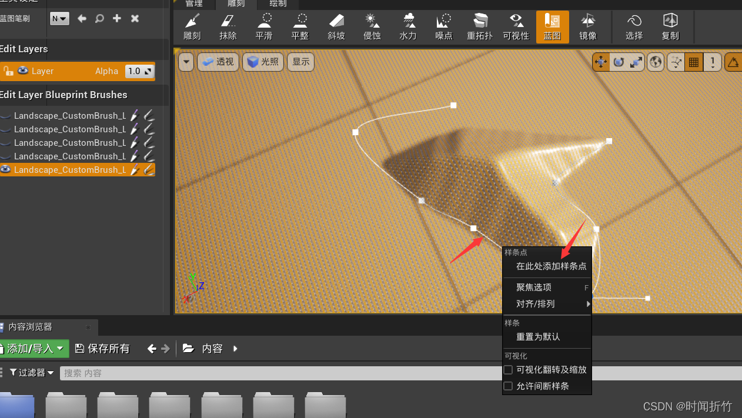Screen dimensions: 742x418
Task: Choose 重置为默认 in context menu
Action: point(538,337)
